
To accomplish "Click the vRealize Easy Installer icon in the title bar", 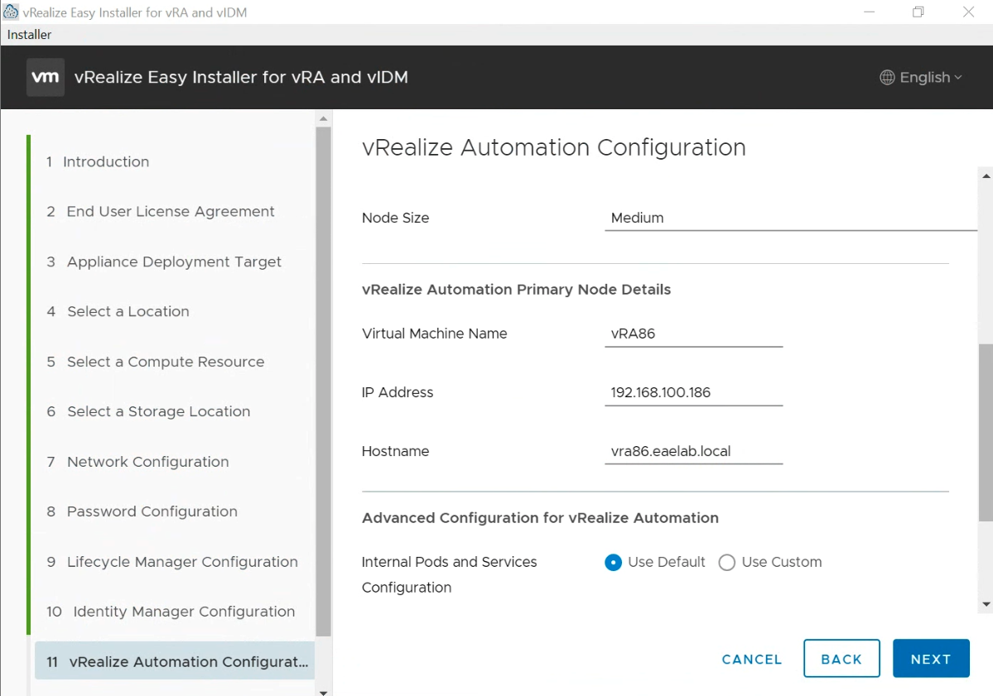I will (x=12, y=12).
